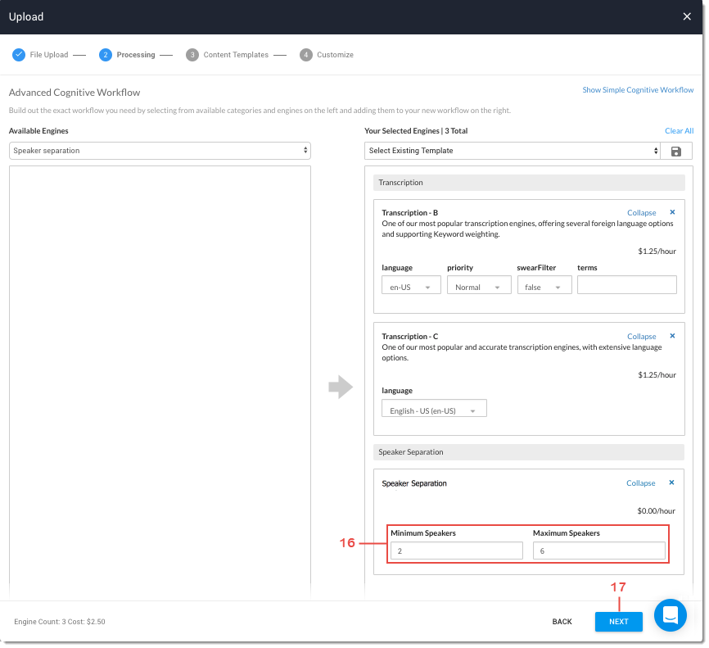Open the chat support bubble icon

tap(670, 614)
